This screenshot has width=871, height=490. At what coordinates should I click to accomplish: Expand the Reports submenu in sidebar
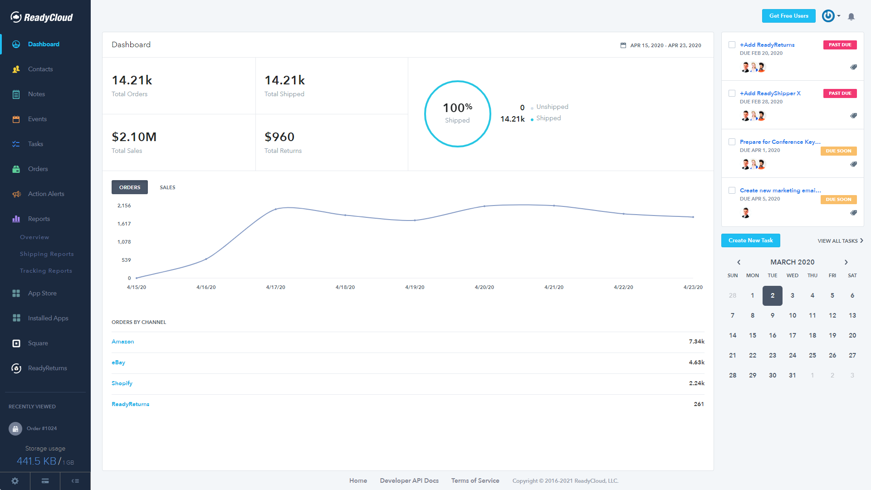tap(38, 218)
